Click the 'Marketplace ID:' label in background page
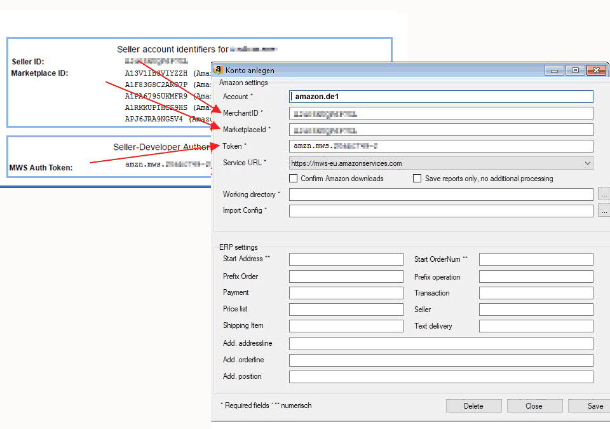The width and height of the screenshot is (610, 429). (x=39, y=73)
